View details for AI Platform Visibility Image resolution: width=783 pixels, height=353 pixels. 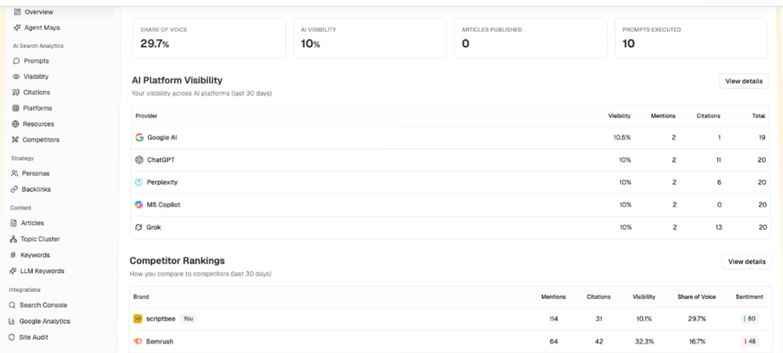pos(743,81)
